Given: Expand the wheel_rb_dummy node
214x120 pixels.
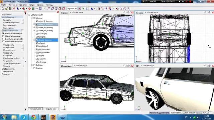Looking at the screenshot, I should pos(34,31).
